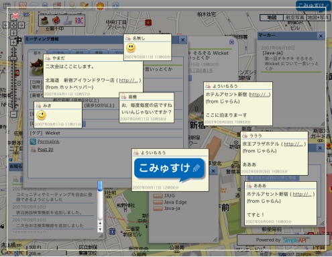Click the smiley face in 名無し note
The image size is (332, 257).
pos(131,48)
